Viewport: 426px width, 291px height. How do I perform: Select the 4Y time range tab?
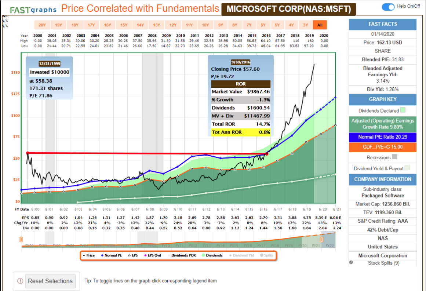click(x=291, y=25)
